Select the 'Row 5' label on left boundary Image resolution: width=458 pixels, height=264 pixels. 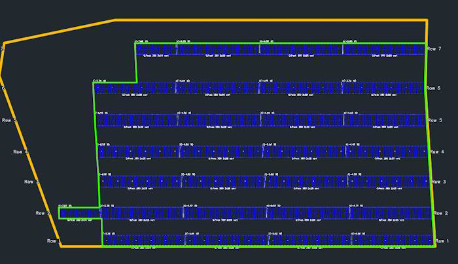9,121
